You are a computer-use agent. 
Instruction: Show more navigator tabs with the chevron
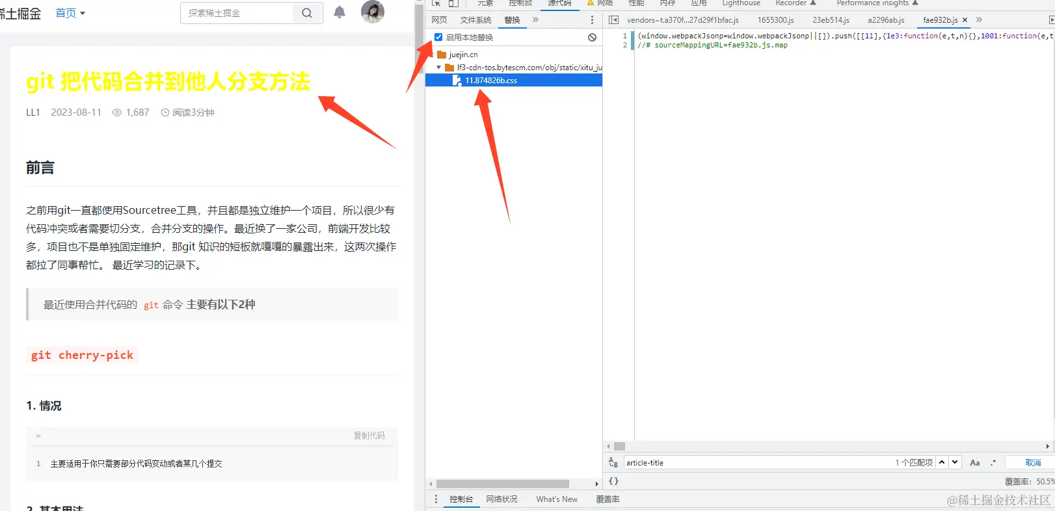tap(535, 20)
